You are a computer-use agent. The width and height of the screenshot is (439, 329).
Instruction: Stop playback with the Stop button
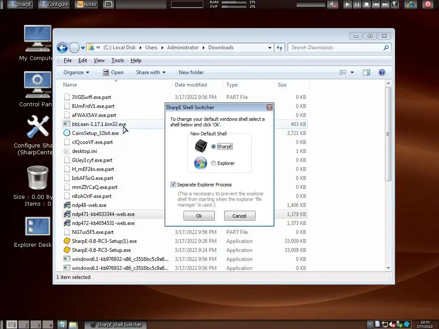366,4
